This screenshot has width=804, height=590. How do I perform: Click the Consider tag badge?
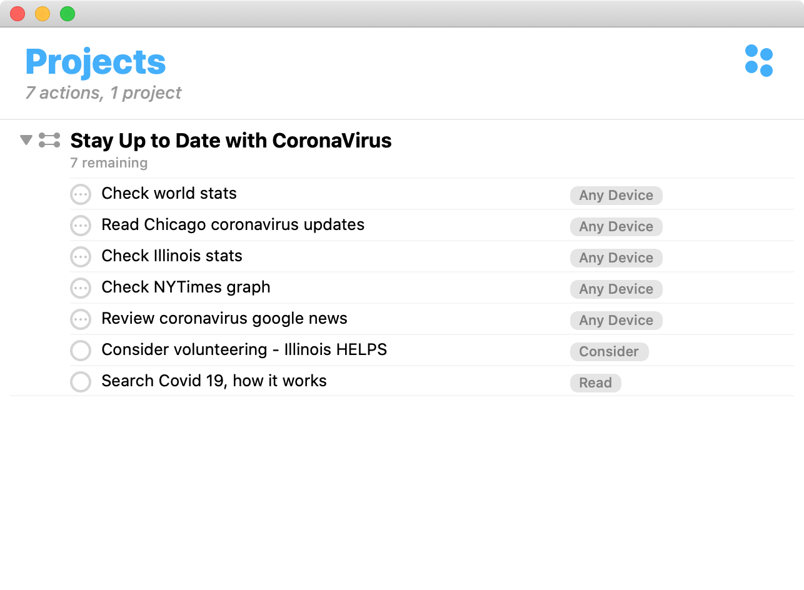tap(609, 352)
